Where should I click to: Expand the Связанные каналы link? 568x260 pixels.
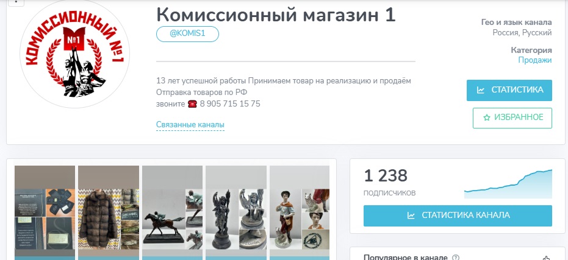point(190,125)
